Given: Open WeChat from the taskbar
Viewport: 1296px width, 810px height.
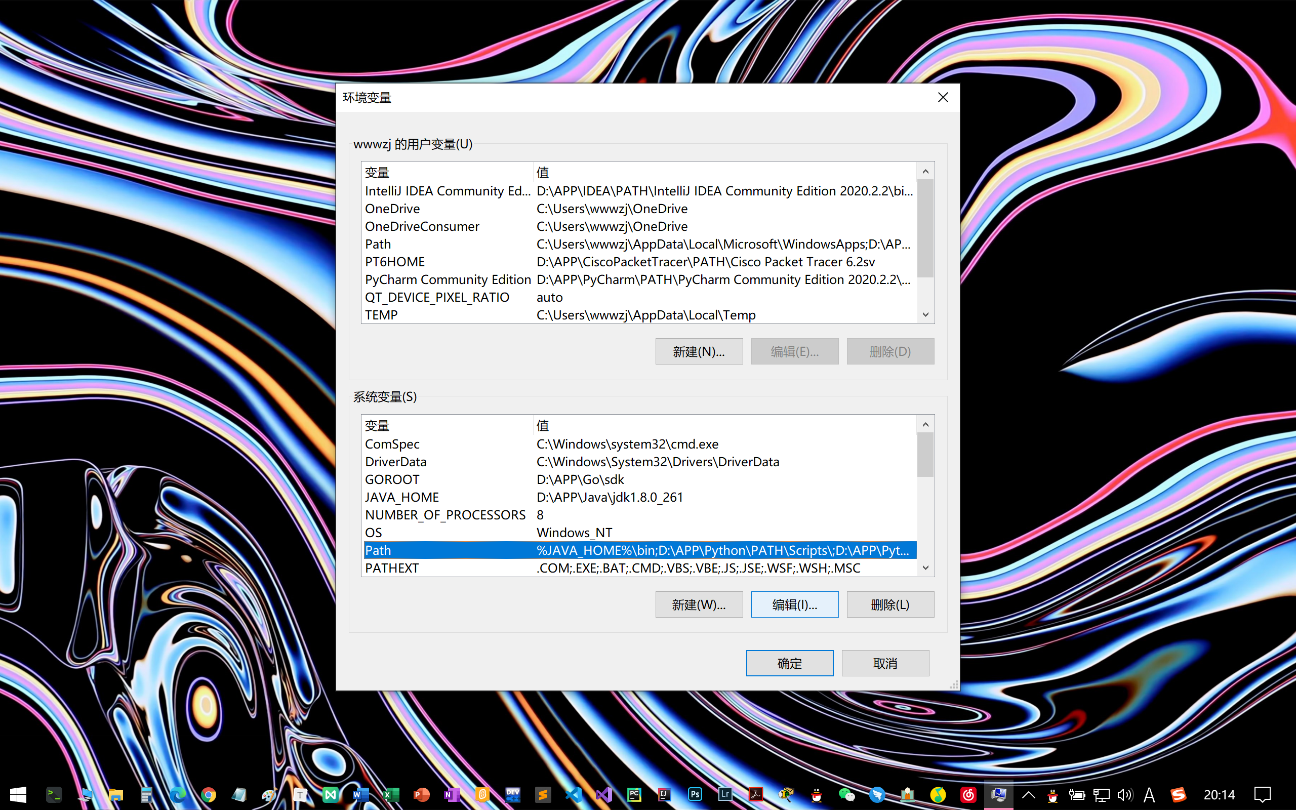Looking at the screenshot, I should point(846,794).
